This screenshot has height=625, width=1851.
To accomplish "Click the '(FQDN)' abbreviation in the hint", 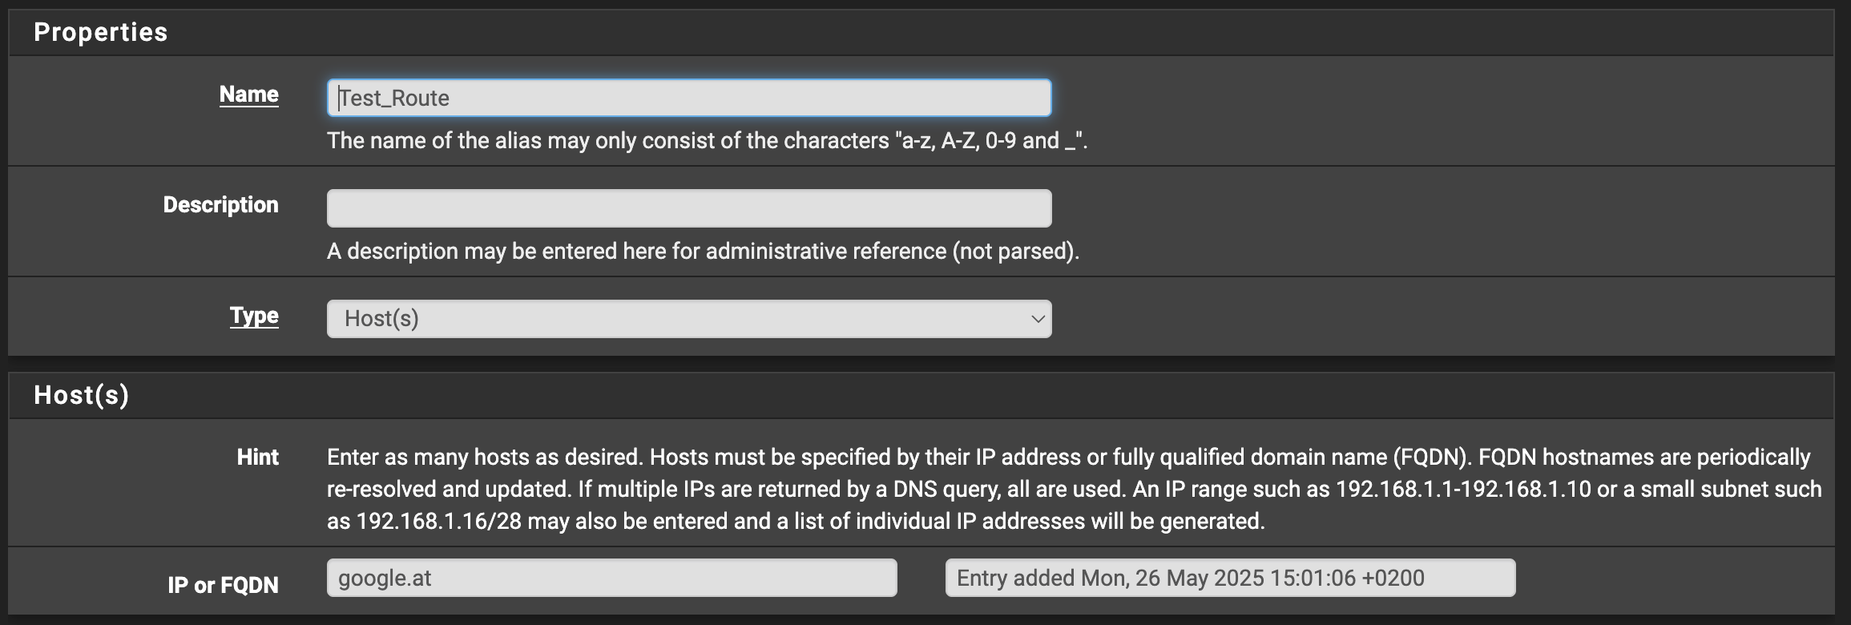I will [1431, 458].
